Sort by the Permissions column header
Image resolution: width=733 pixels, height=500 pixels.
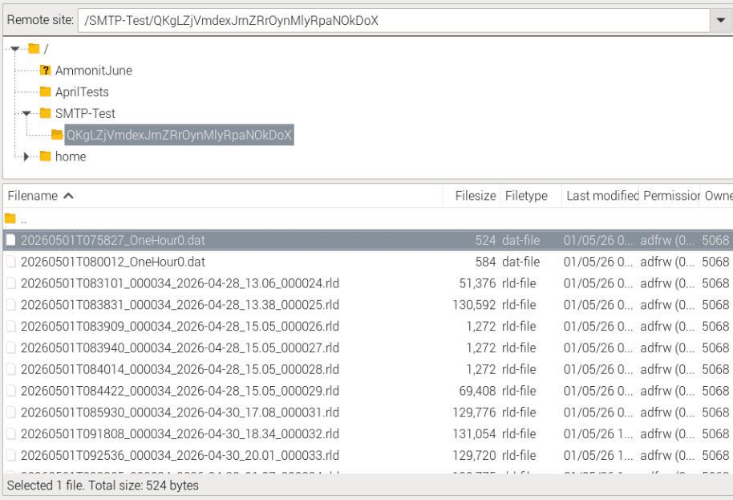[670, 196]
